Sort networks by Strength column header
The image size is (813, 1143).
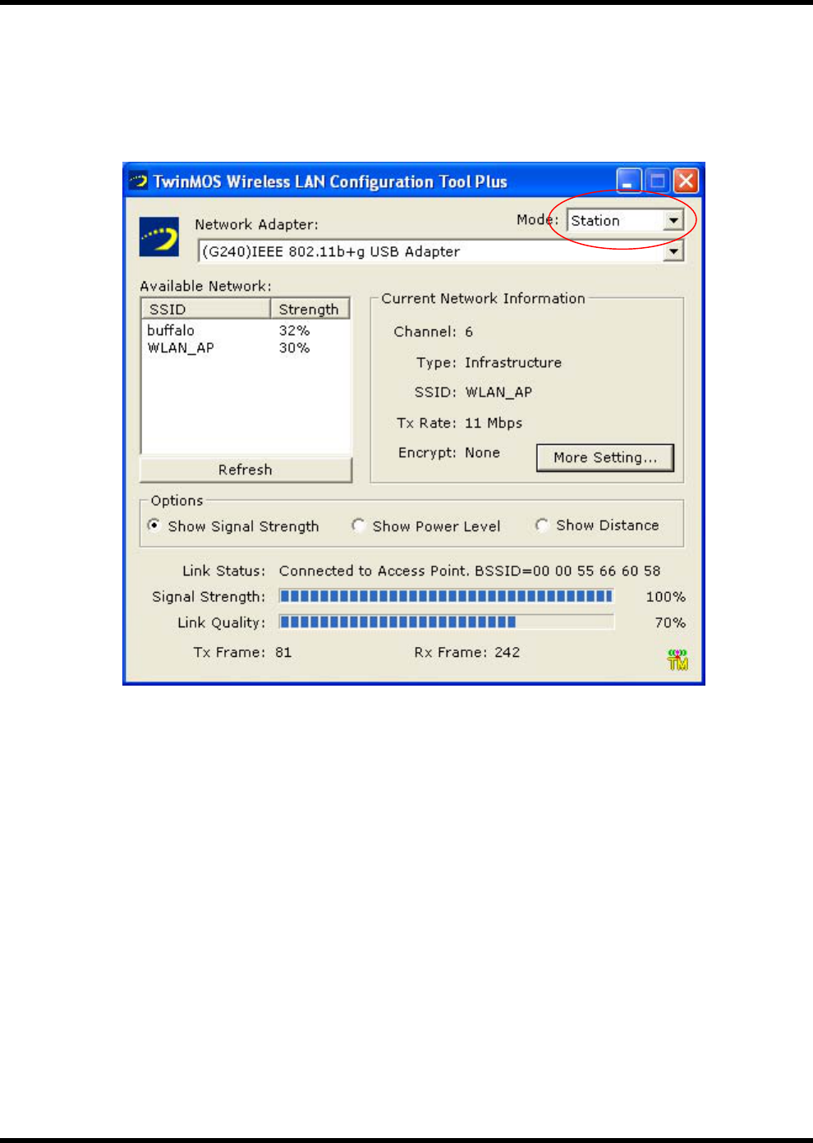(x=310, y=309)
